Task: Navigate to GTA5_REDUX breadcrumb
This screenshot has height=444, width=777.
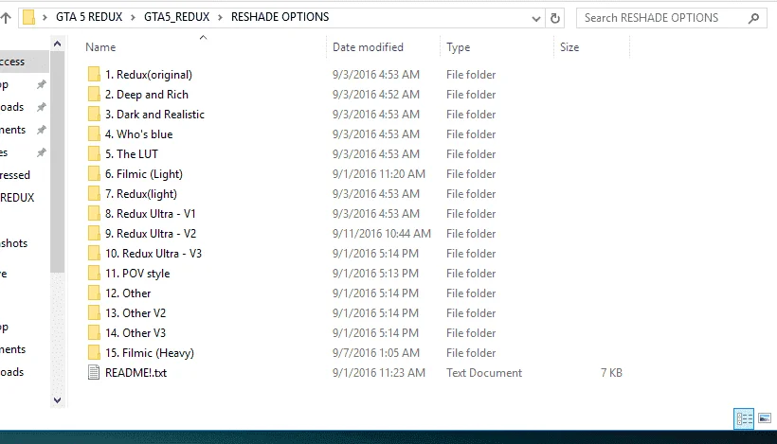Action: (x=177, y=17)
